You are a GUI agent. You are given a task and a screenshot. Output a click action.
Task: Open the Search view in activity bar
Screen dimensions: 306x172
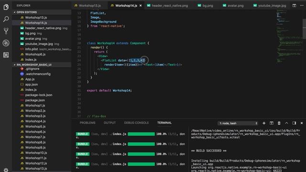(x=6, y=19)
